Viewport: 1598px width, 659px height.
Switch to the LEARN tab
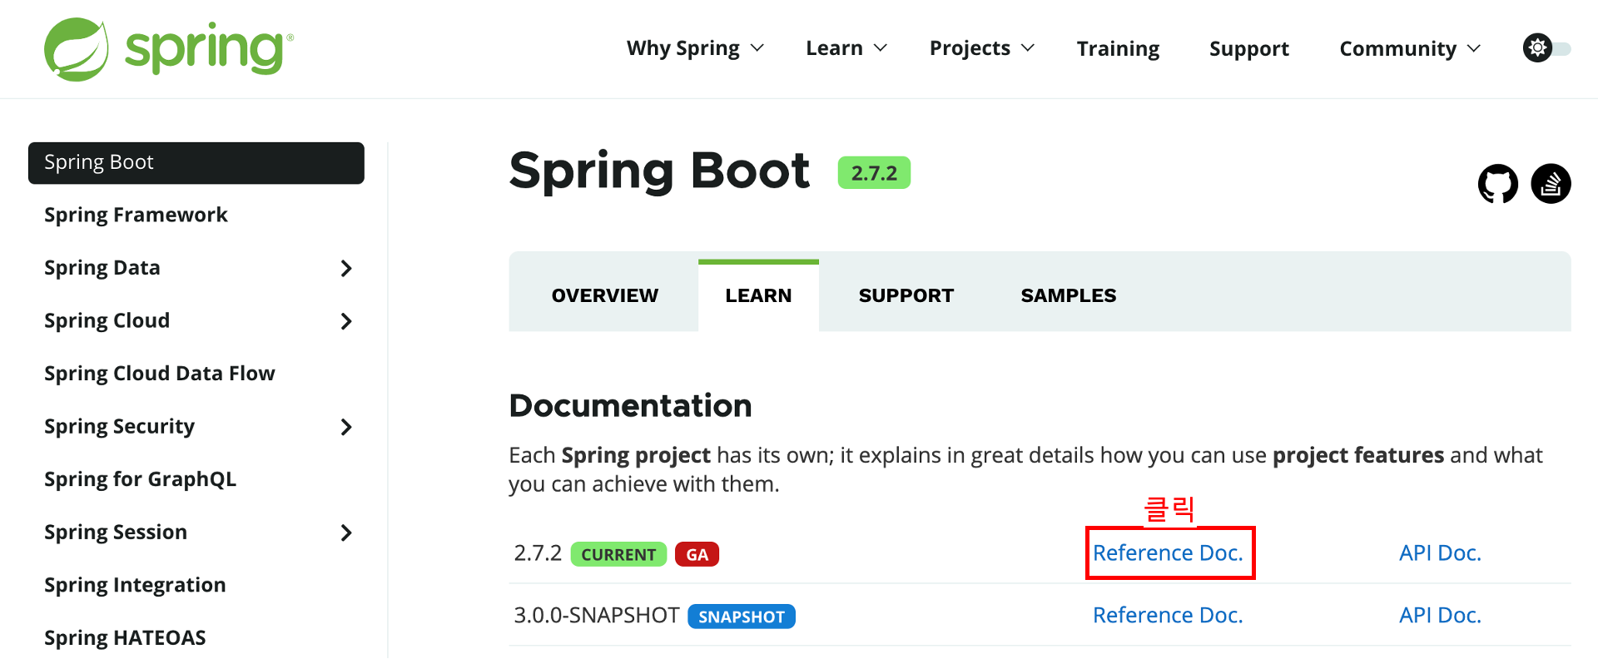pos(758,295)
